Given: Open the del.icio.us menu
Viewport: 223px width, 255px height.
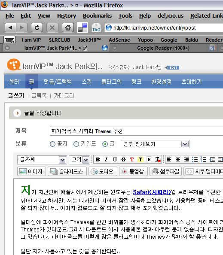Looking at the screenshot, I should [x=171, y=16].
